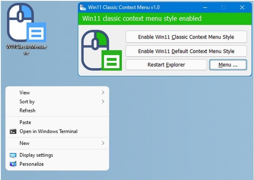Choose Personalize from the context menu
This screenshot has height=180, width=254.
click(32, 164)
